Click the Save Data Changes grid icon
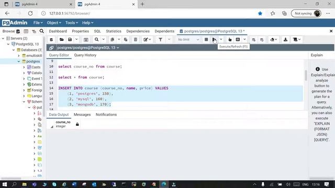The image size is (335, 188). point(86,40)
